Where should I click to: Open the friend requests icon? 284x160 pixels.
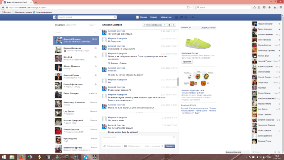pyautogui.click(x=176, y=17)
